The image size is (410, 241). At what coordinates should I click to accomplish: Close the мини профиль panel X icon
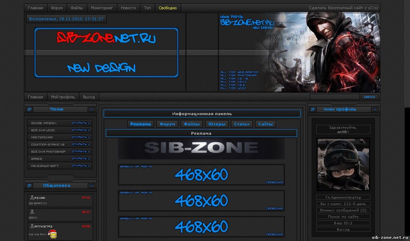(x=375, y=109)
